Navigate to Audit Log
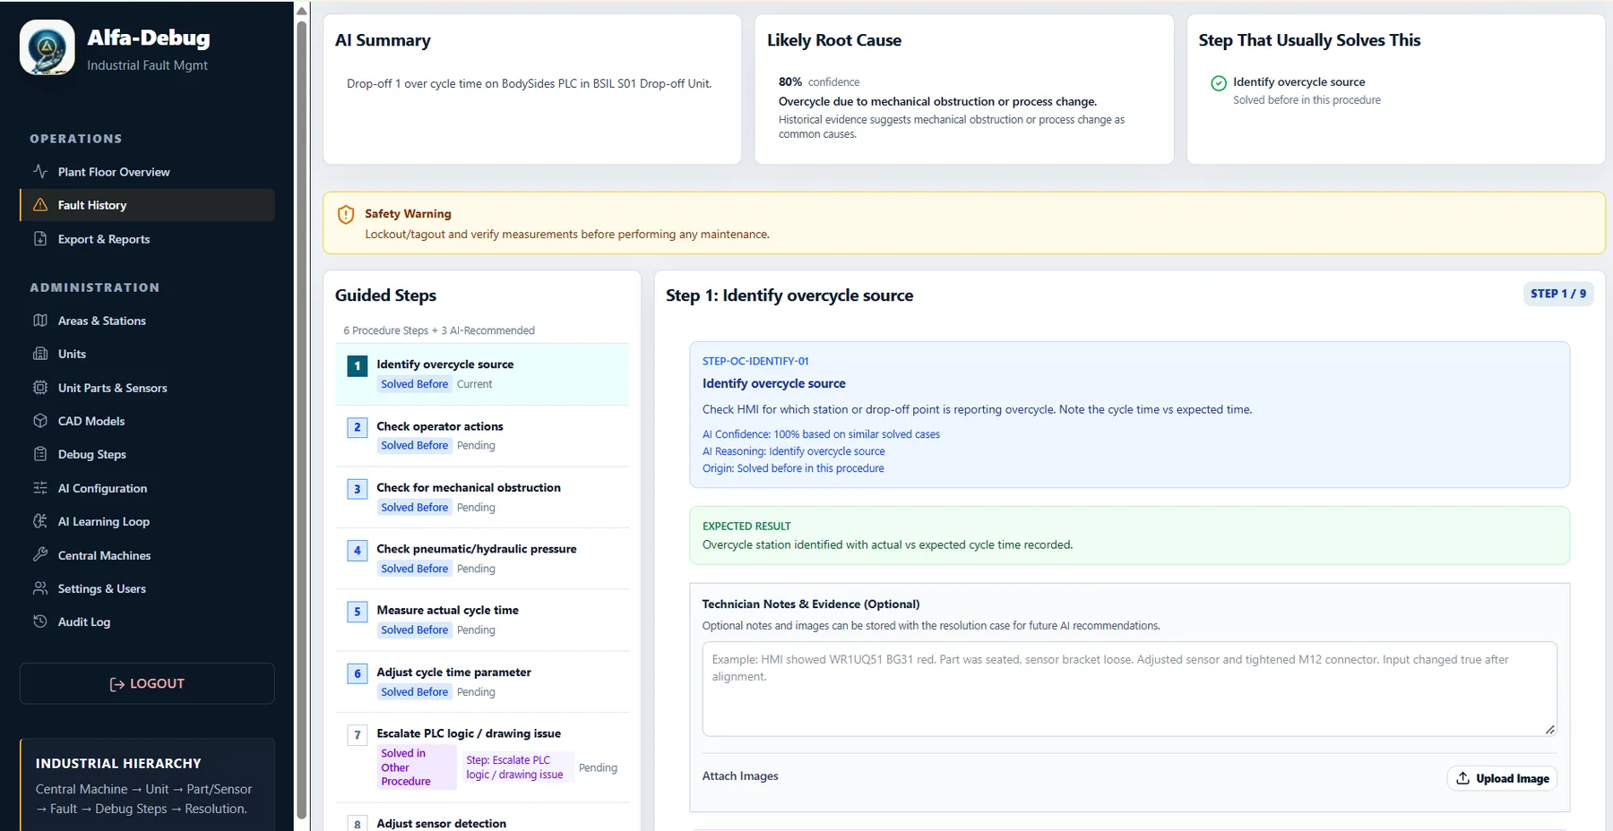This screenshot has height=831, width=1613. point(147,621)
